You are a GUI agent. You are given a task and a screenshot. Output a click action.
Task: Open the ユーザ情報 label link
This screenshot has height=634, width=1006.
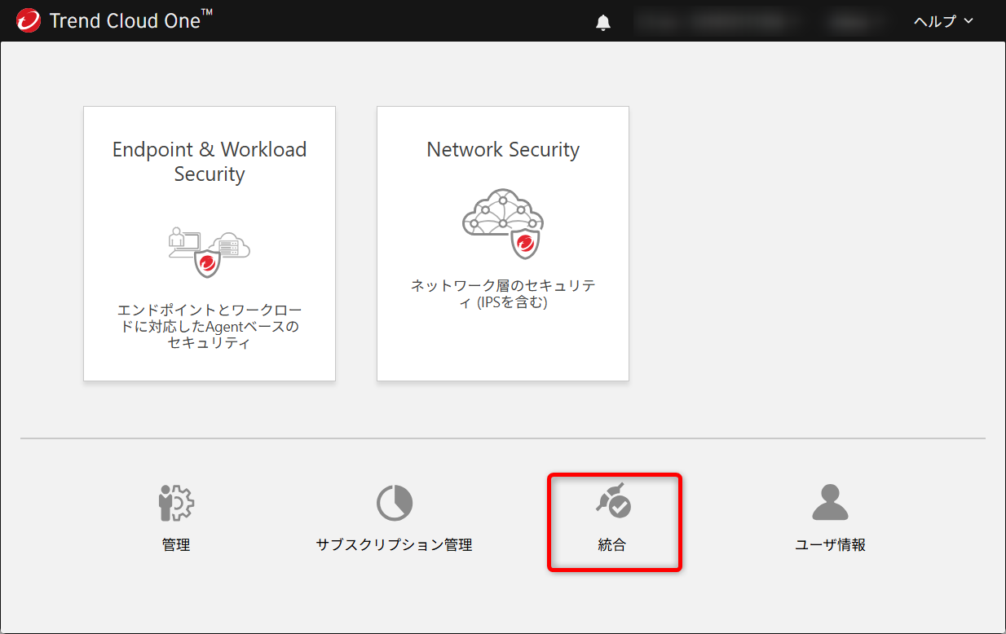(831, 545)
